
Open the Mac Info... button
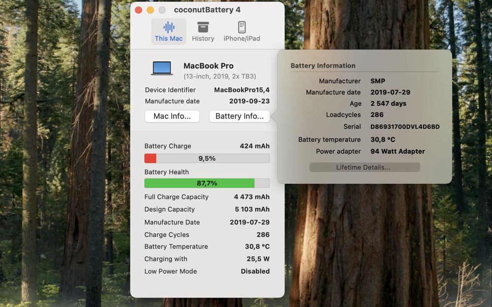click(x=172, y=116)
